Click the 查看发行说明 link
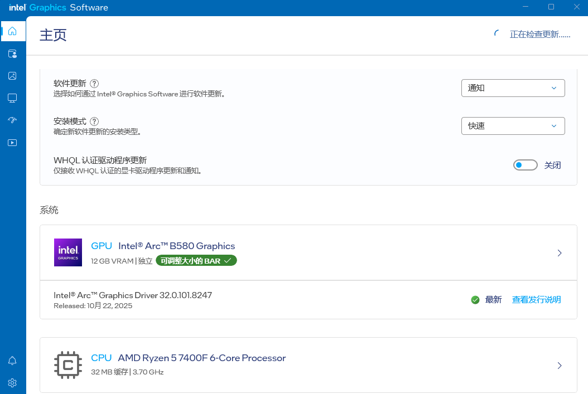The image size is (588, 394). [536, 300]
